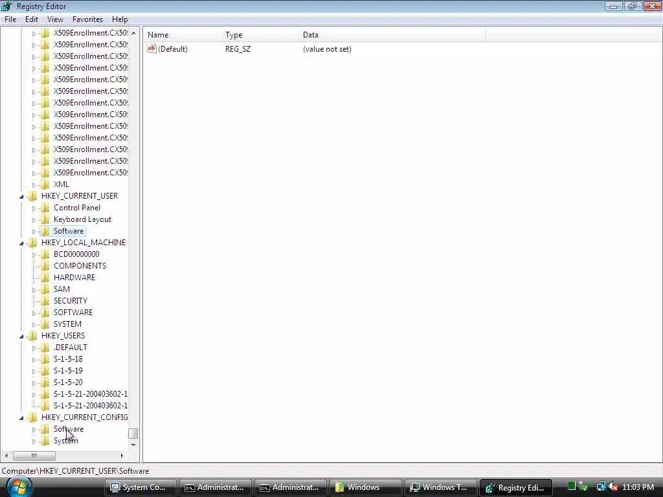Viewport: 663px width, 497px height.
Task: Expand the SAM key
Action: [x=34, y=289]
